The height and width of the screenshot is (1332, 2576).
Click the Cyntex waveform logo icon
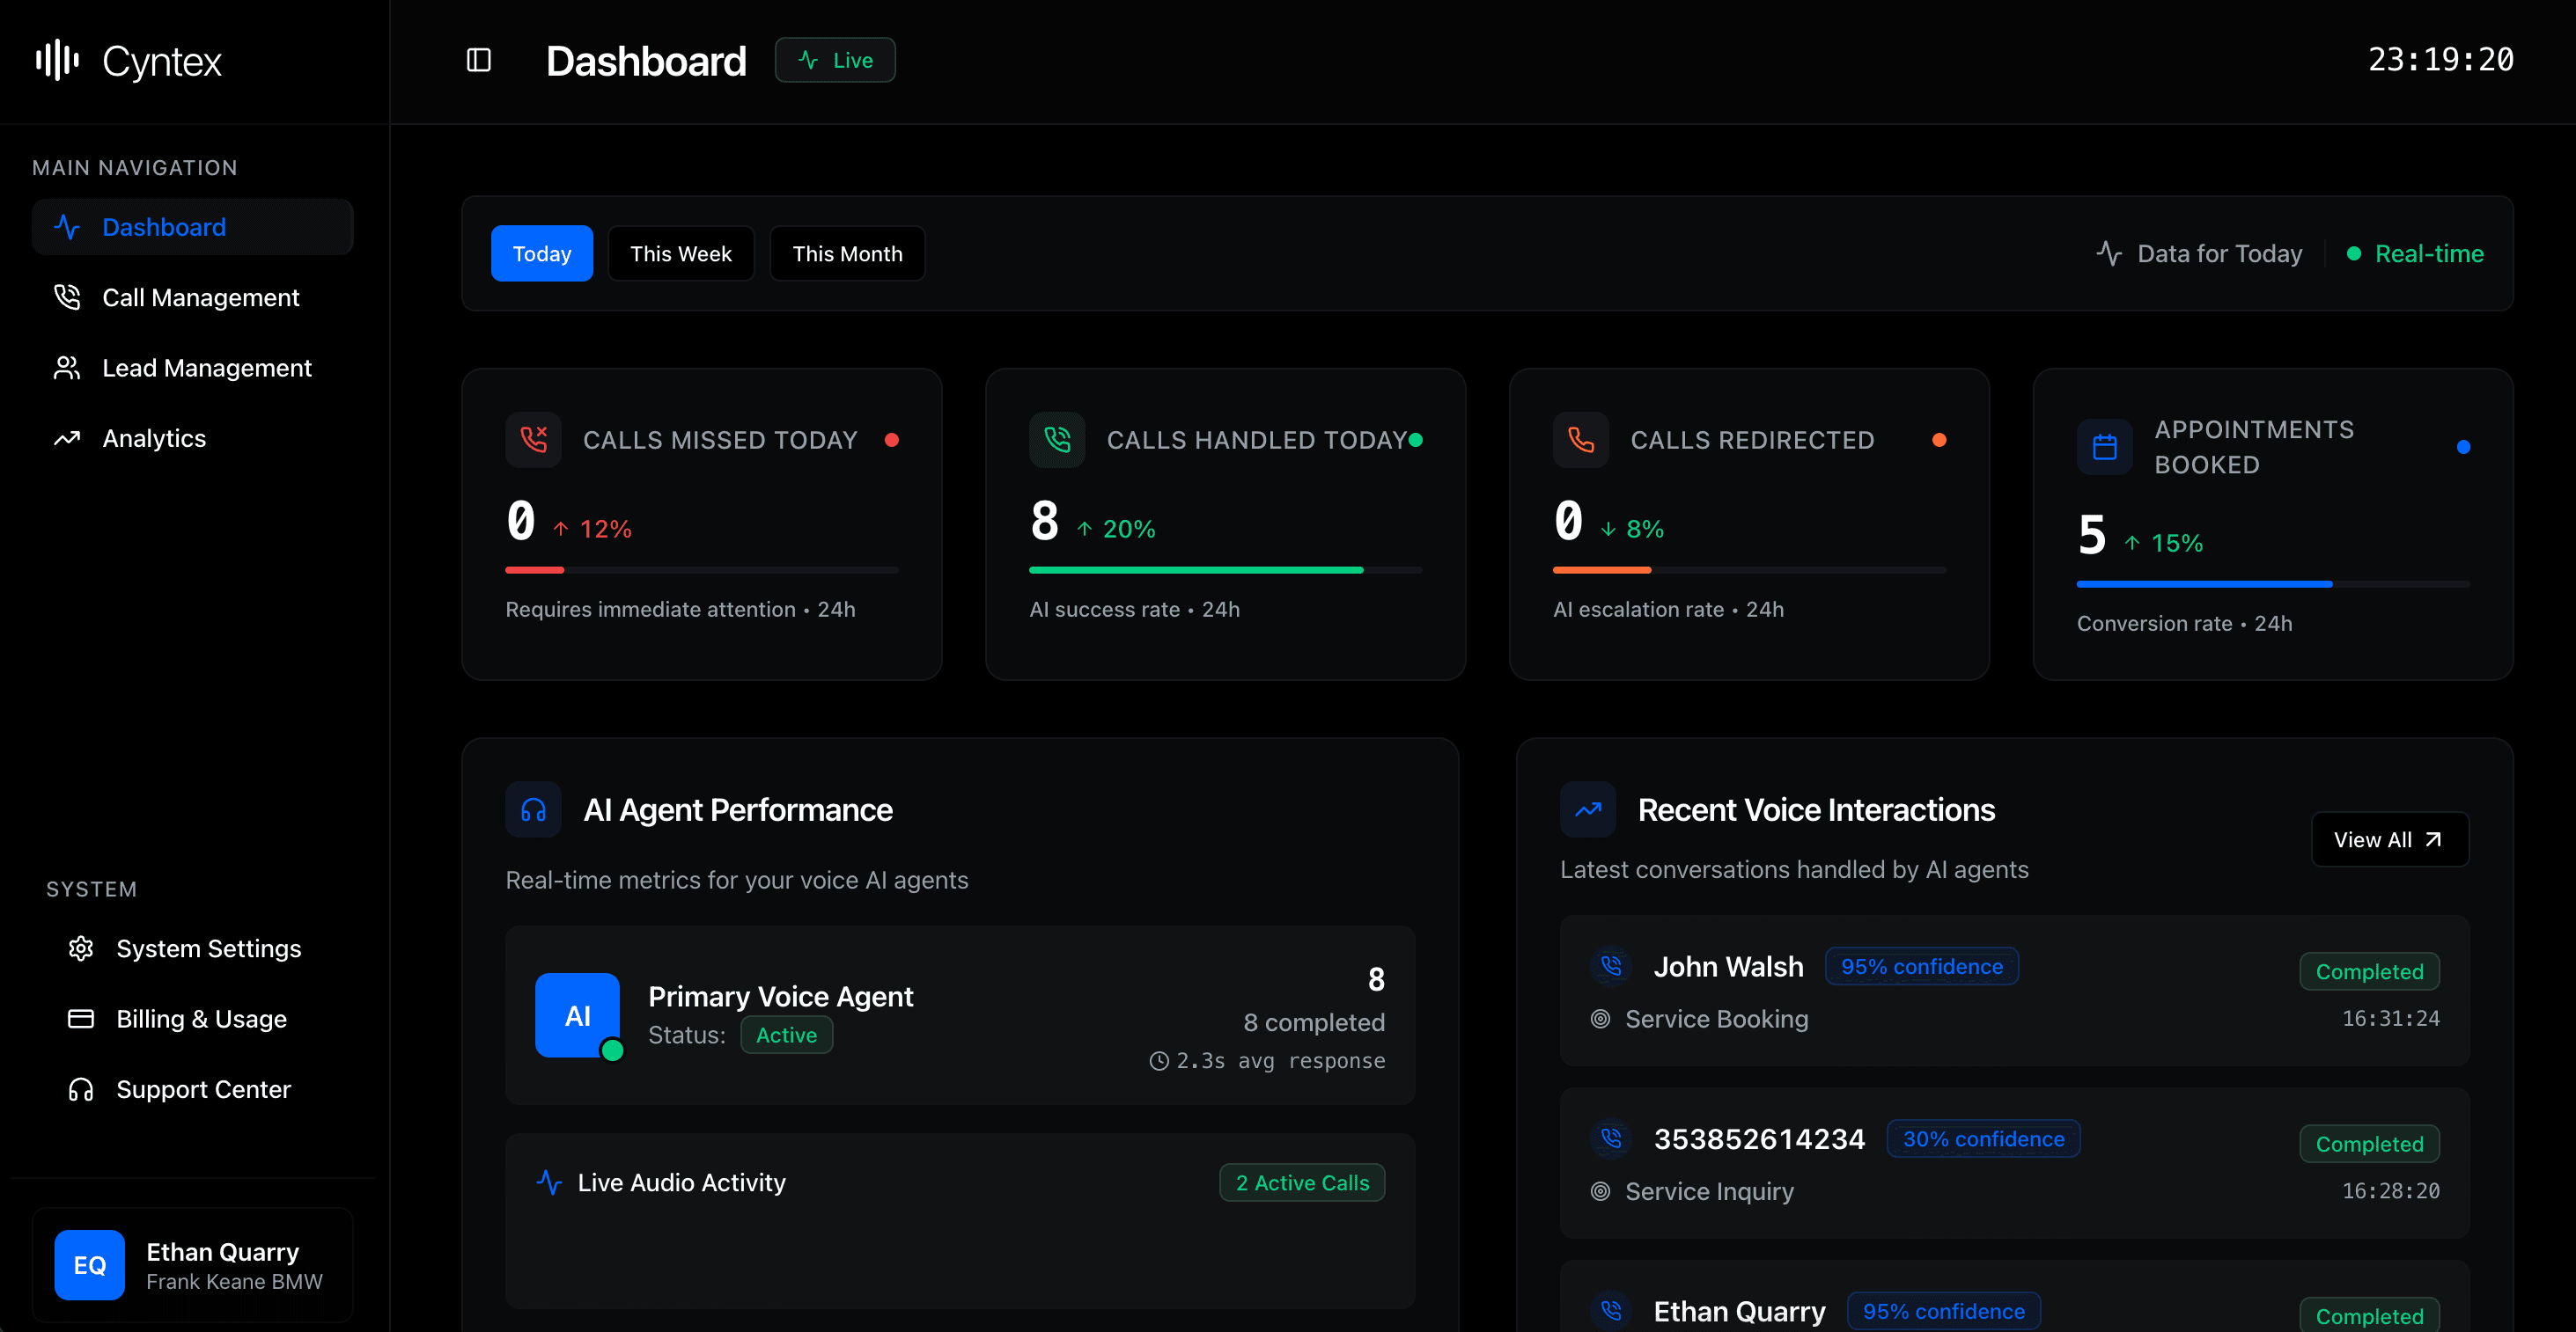click(57, 60)
